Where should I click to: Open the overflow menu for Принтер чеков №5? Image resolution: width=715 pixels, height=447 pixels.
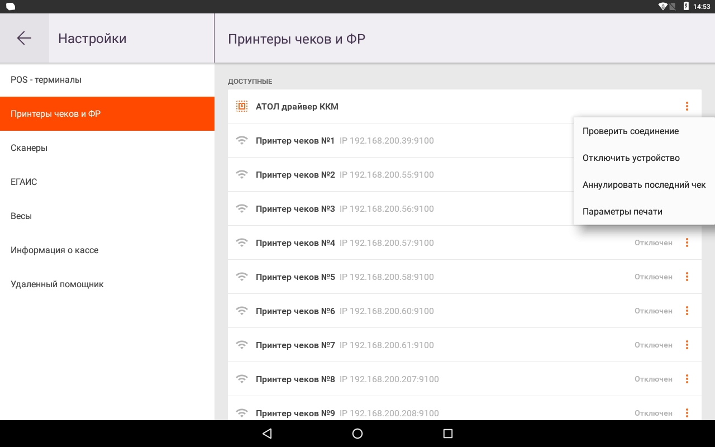point(687,277)
